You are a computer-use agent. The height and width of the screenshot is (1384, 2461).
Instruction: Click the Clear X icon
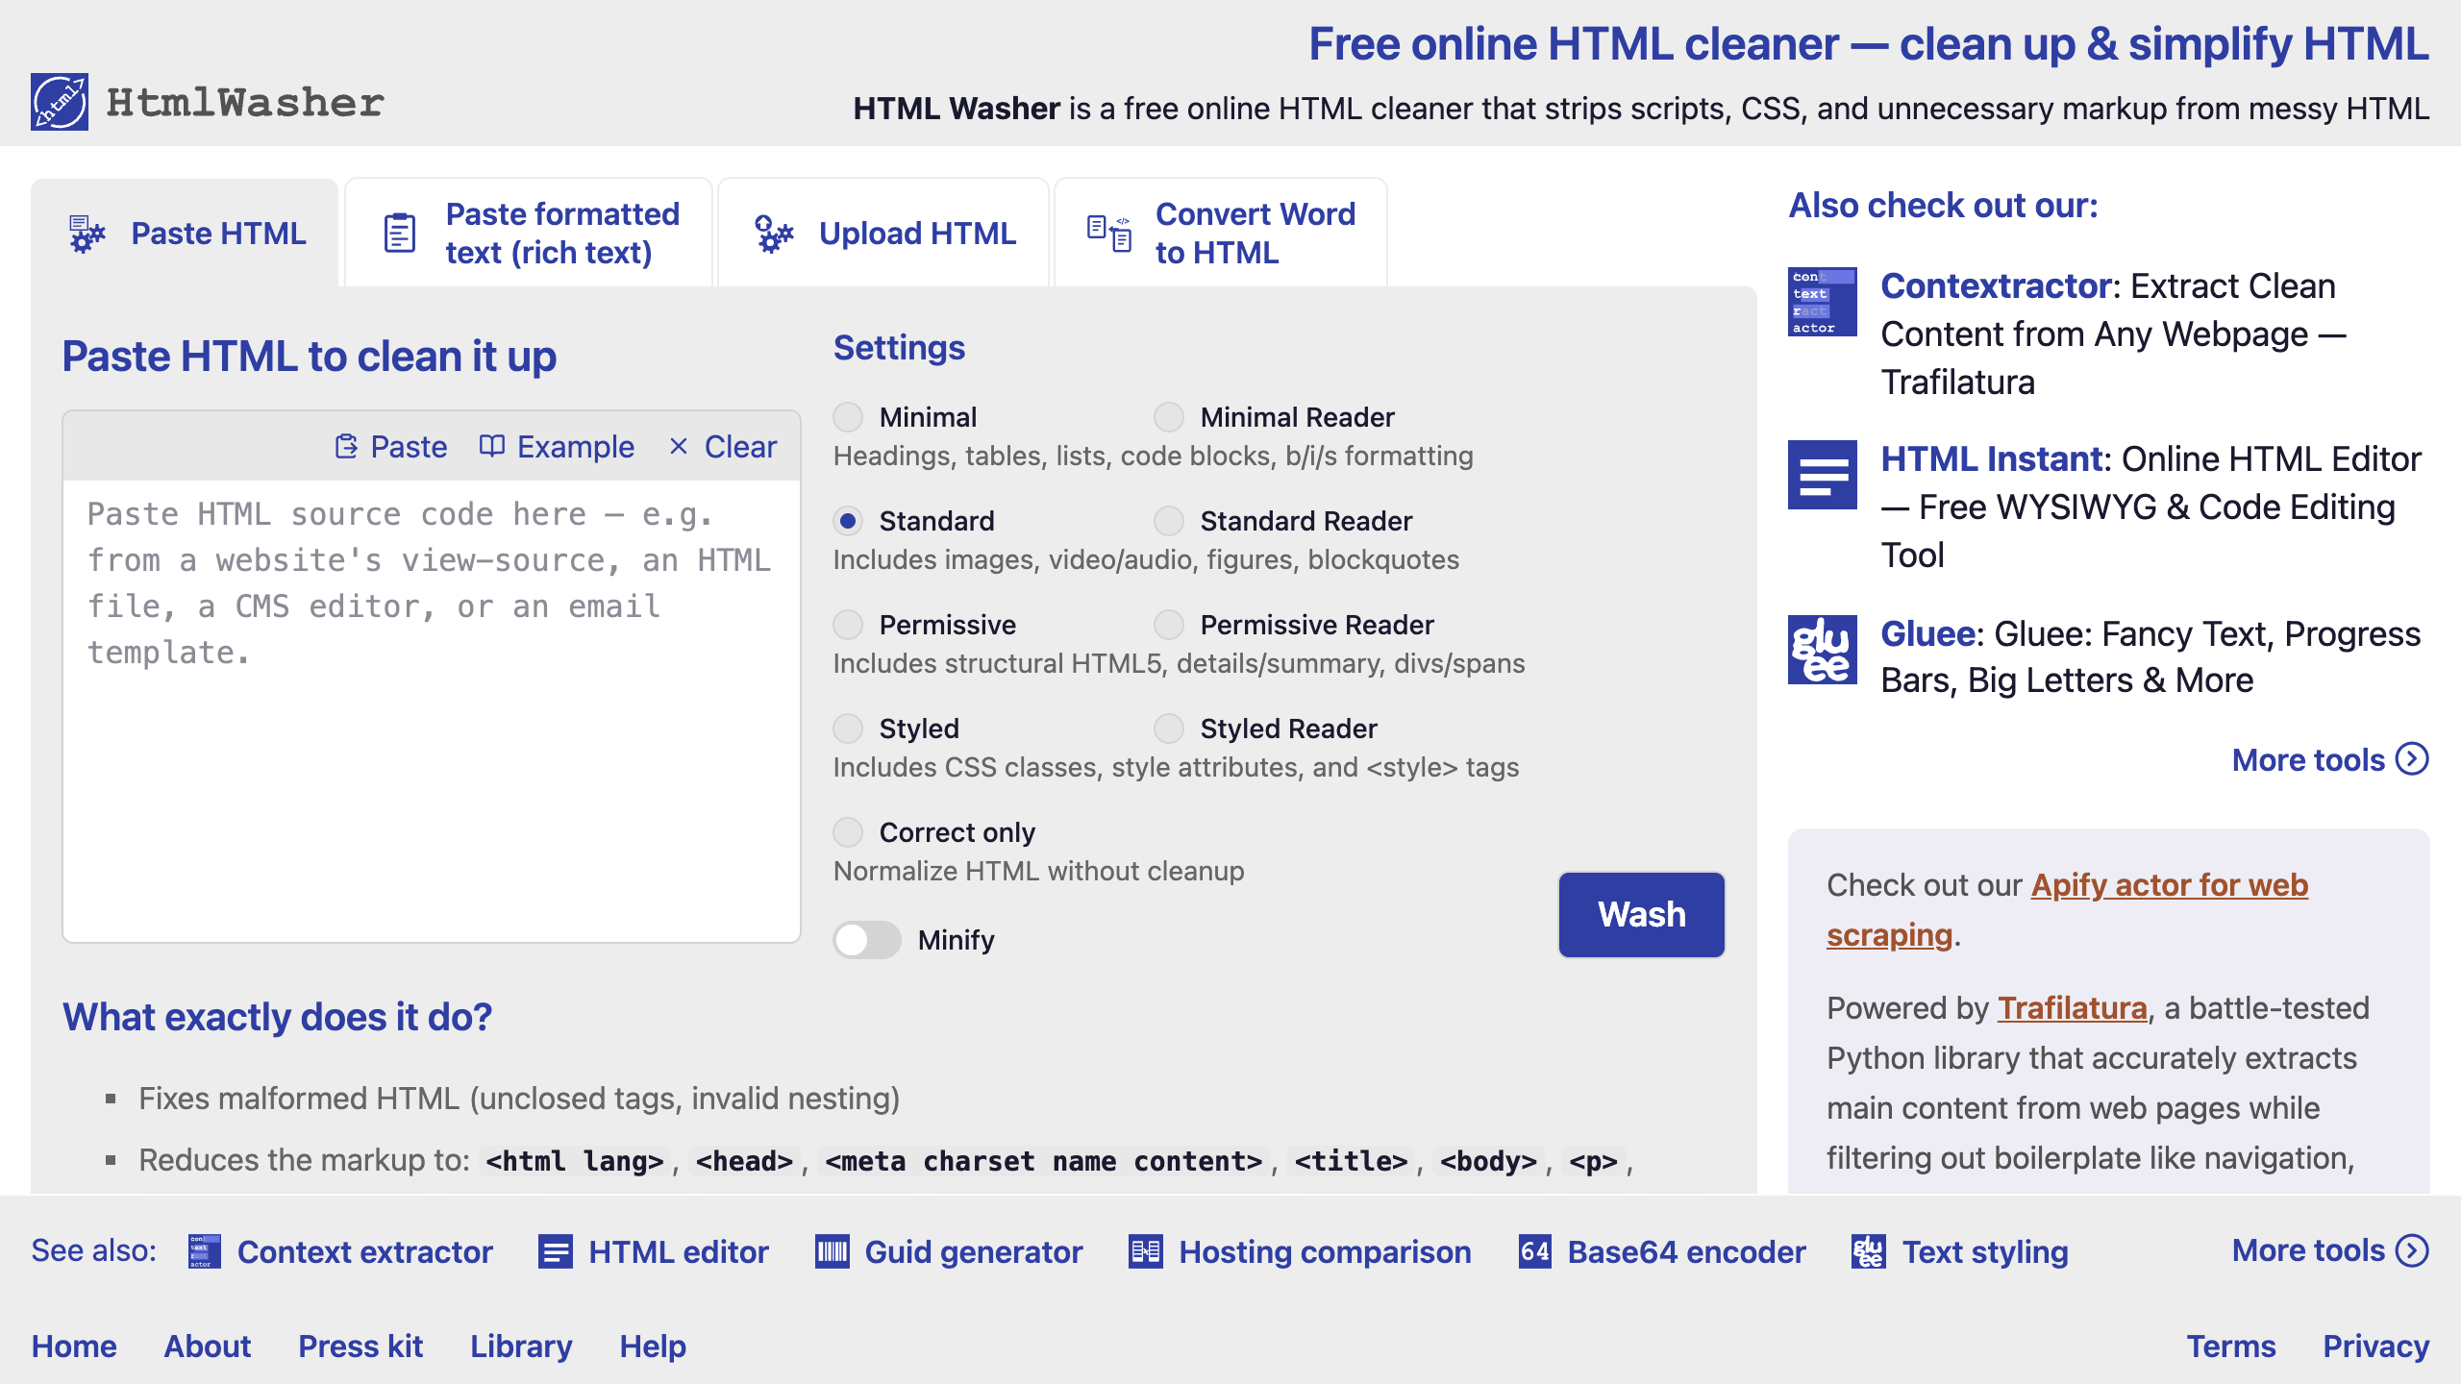(x=679, y=447)
